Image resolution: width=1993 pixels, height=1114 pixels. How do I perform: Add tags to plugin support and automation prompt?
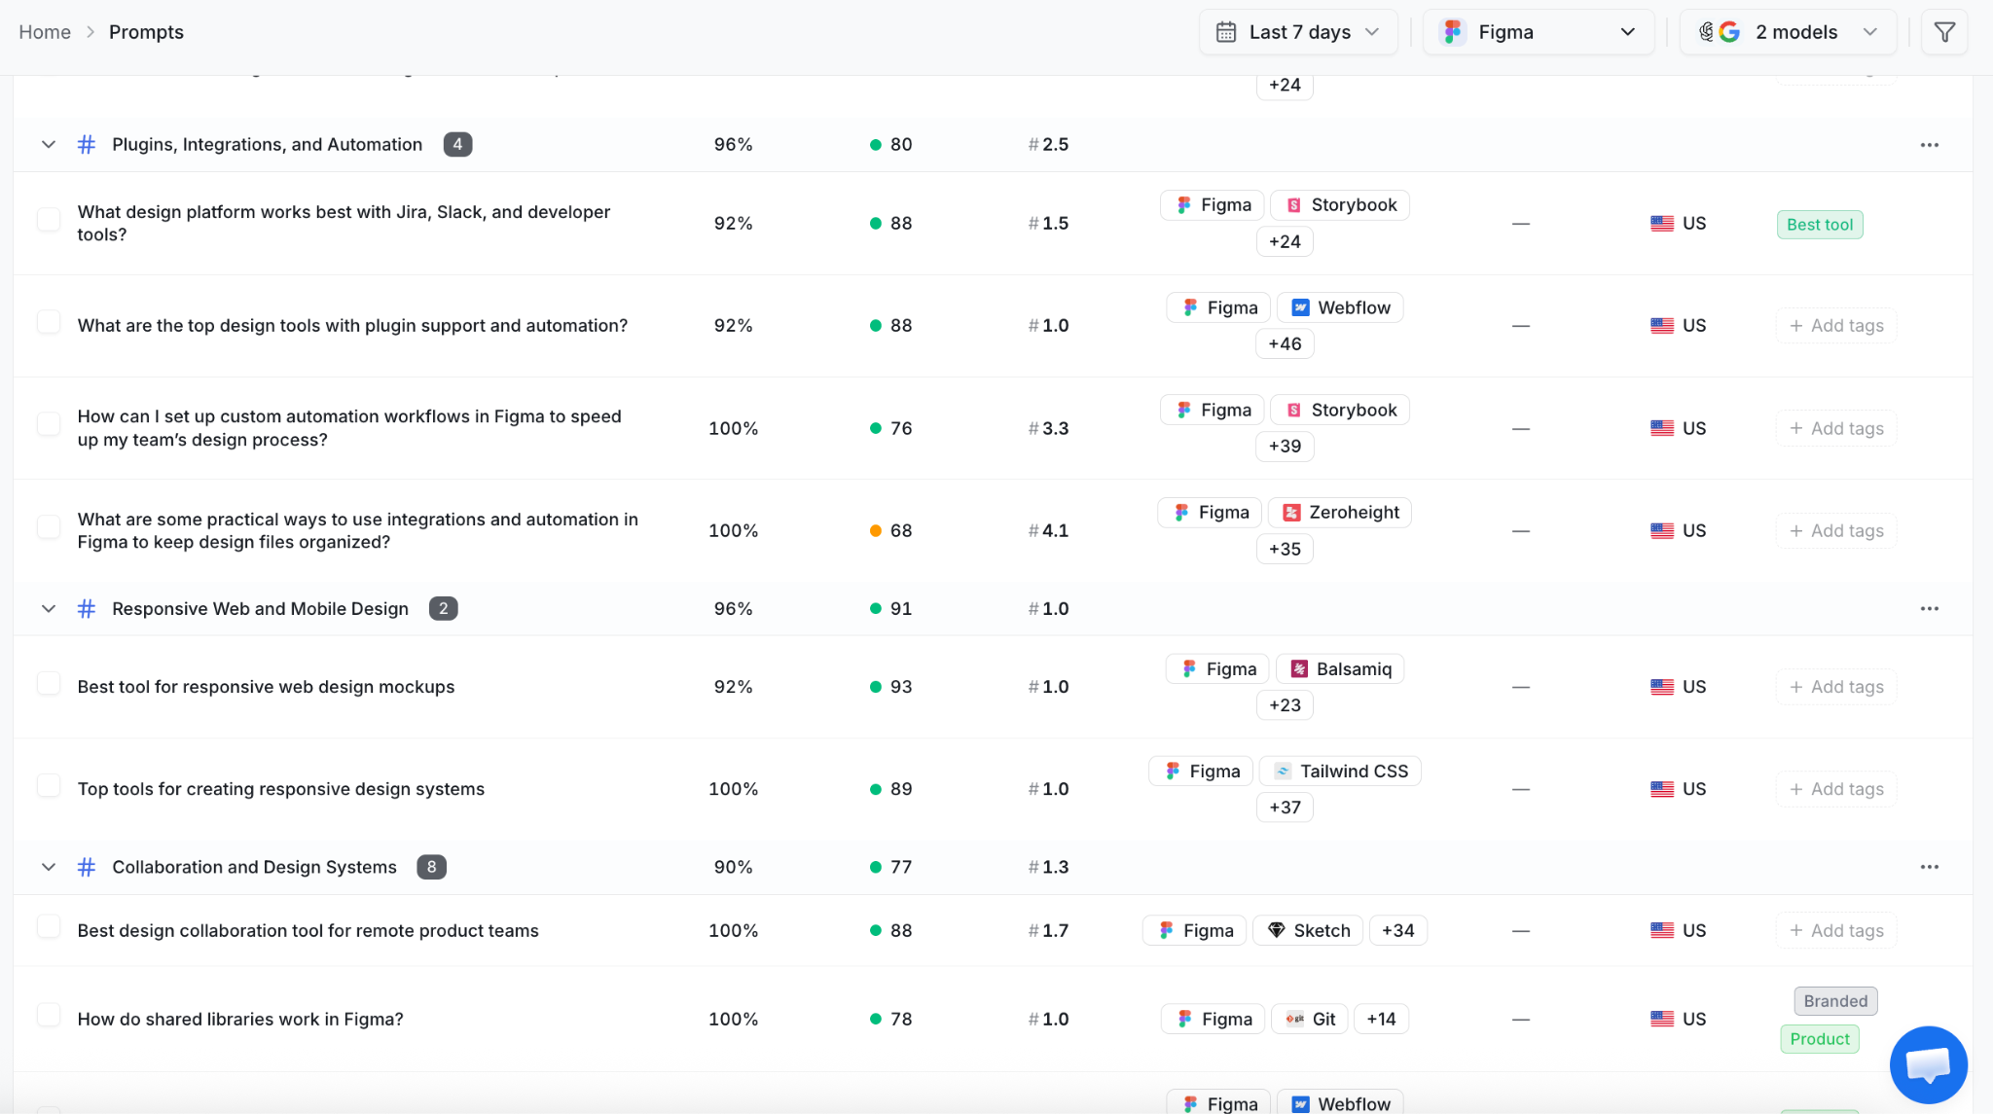click(1836, 326)
